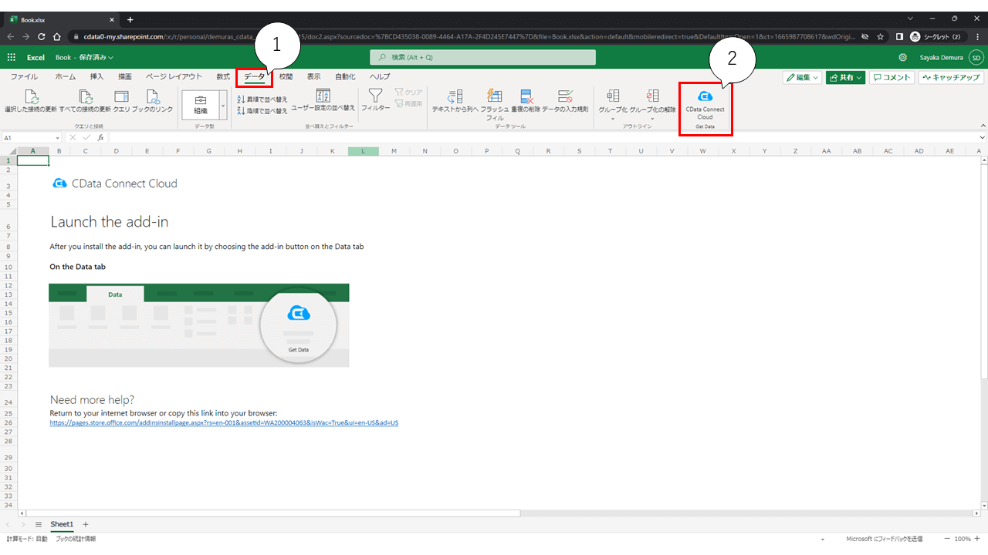Zoom in with the plus button

tap(979, 539)
